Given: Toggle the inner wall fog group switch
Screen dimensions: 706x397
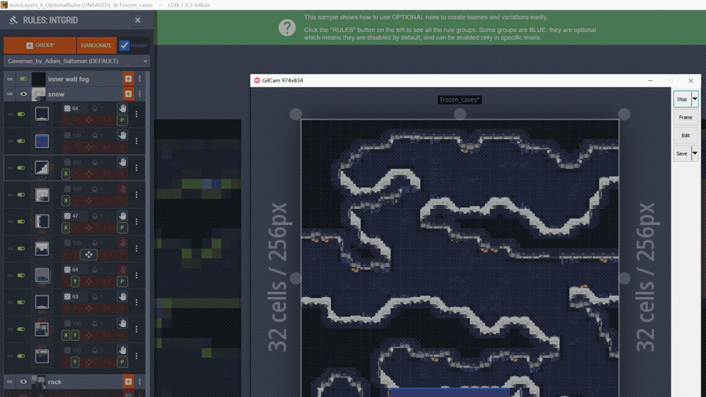Looking at the screenshot, I should [24, 78].
